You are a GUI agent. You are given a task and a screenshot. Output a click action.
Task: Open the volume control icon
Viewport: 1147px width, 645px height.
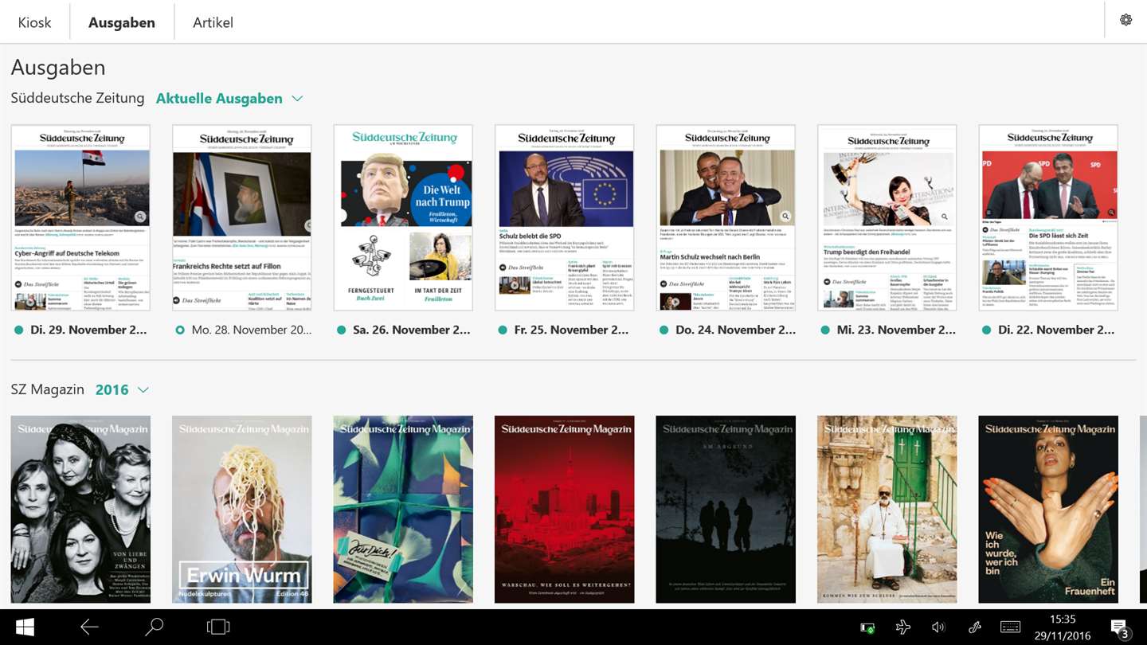click(x=938, y=627)
